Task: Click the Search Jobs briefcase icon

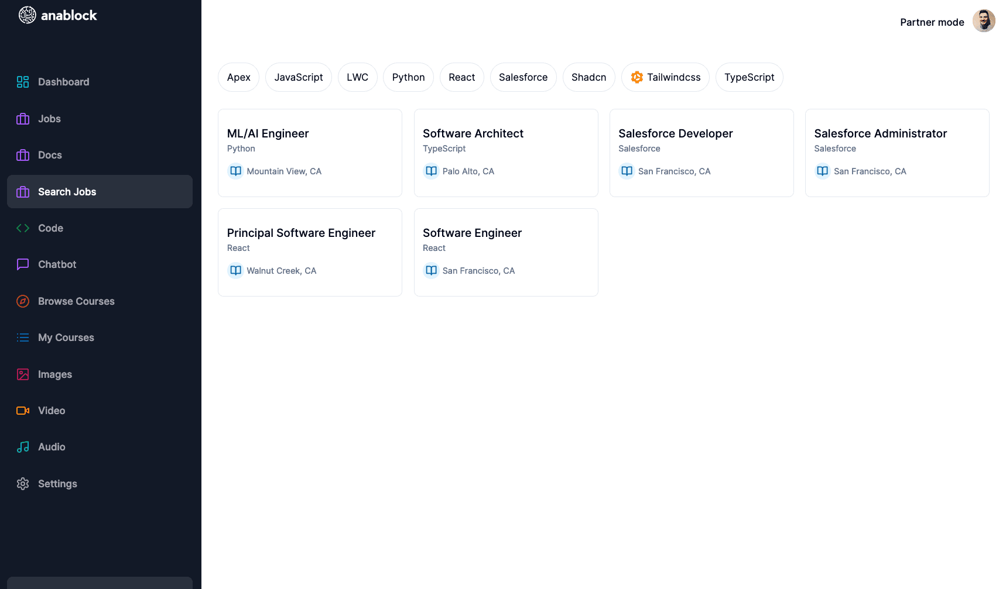Action: (23, 192)
